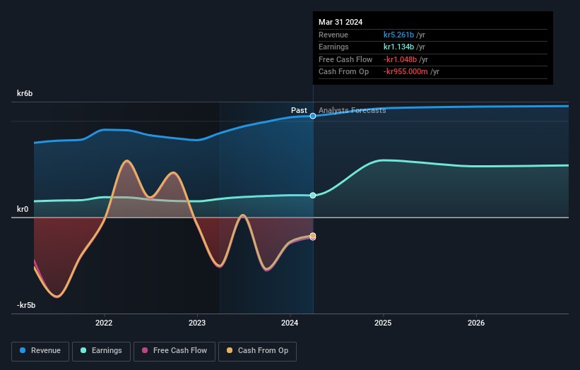Click the kr6b y-axis label
Viewport: 580px width, 370px height.
tap(25, 93)
